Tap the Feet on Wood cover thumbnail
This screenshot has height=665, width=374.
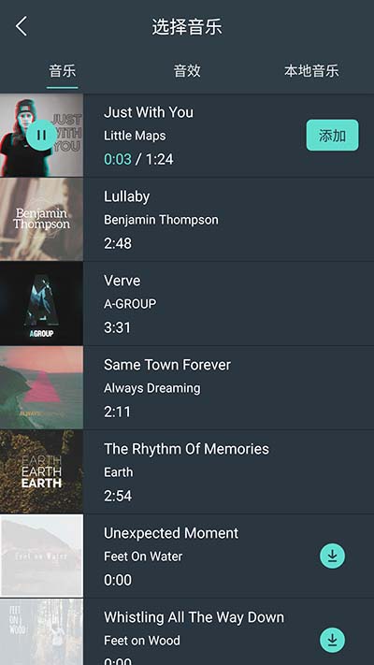(x=41, y=632)
